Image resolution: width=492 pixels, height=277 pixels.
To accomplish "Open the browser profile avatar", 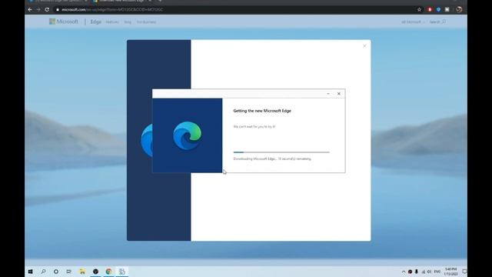I will coord(459,10).
